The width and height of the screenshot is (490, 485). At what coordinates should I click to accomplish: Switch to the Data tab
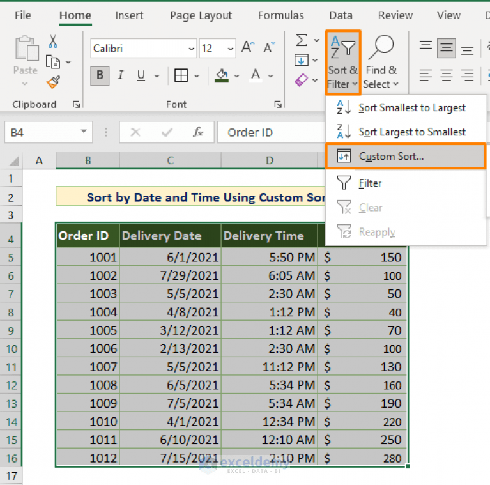click(x=341, y=15)
